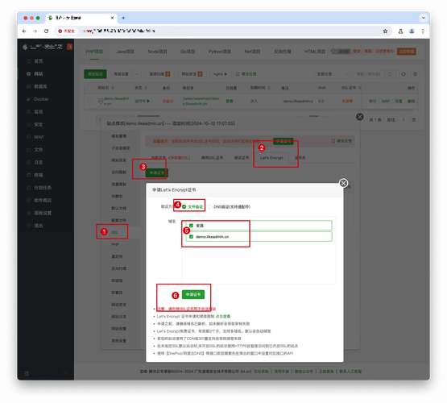Image resolution: width=447 pixels, height=403 pixels.
Task: Open the Chrome three-dot menu
Action: 423,31
